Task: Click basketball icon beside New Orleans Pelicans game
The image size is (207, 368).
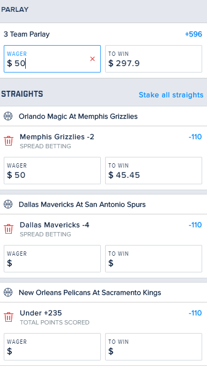Action: click(8, 292)
